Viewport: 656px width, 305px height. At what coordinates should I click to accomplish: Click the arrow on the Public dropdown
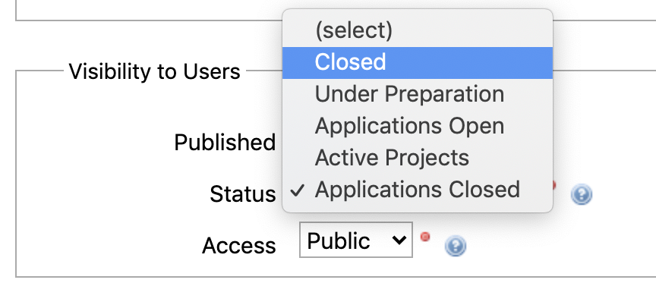(x=398, y=241)
